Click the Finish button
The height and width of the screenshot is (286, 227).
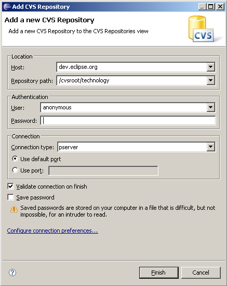pos(159,273)
